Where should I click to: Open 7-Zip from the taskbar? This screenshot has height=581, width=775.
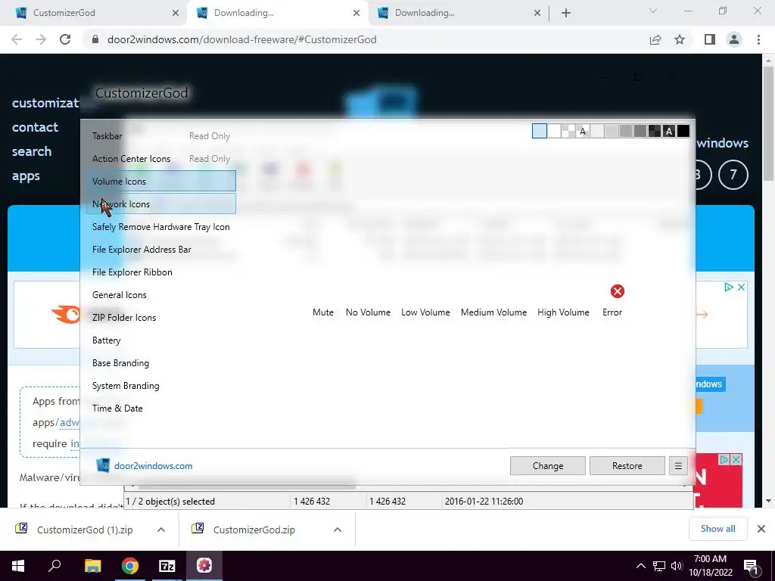pyautogui.click(x=167, y=566)
